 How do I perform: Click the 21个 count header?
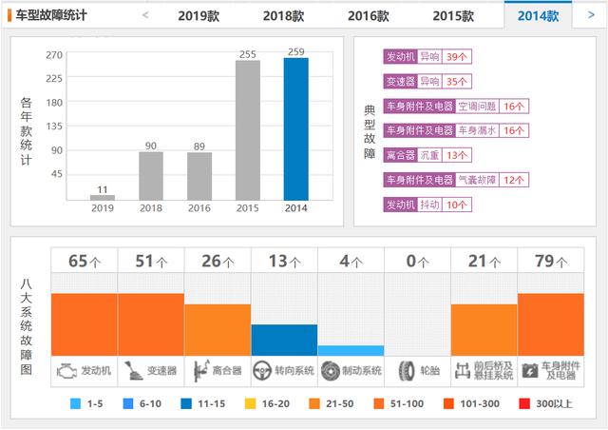[484, 261]
